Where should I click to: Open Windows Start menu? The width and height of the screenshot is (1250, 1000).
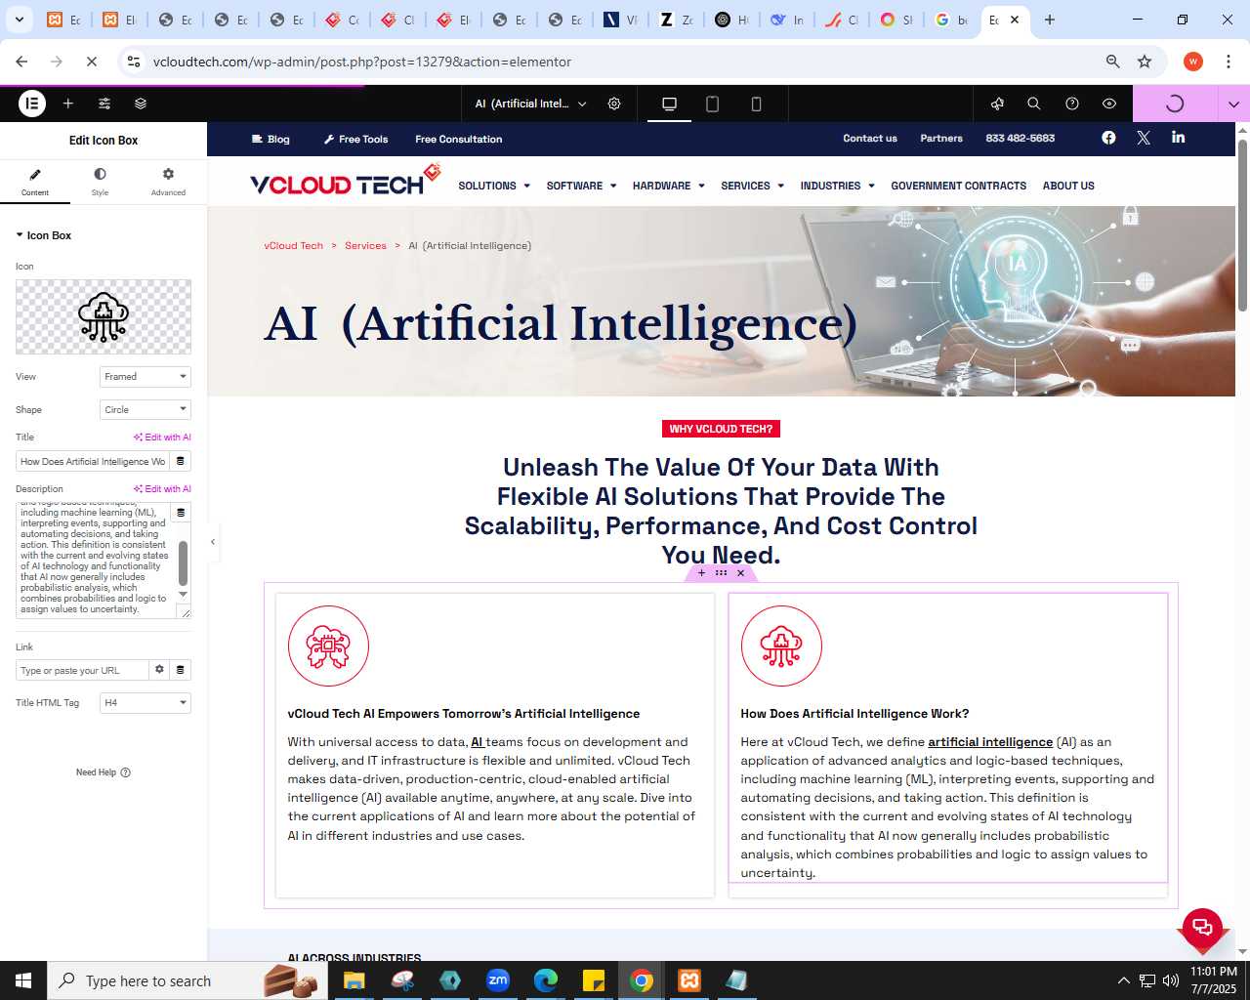[x=23, y=980]
